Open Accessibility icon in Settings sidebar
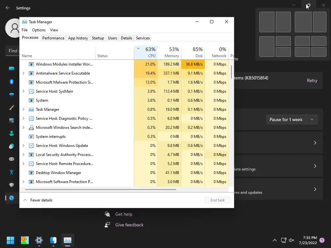 coord(12,172)
